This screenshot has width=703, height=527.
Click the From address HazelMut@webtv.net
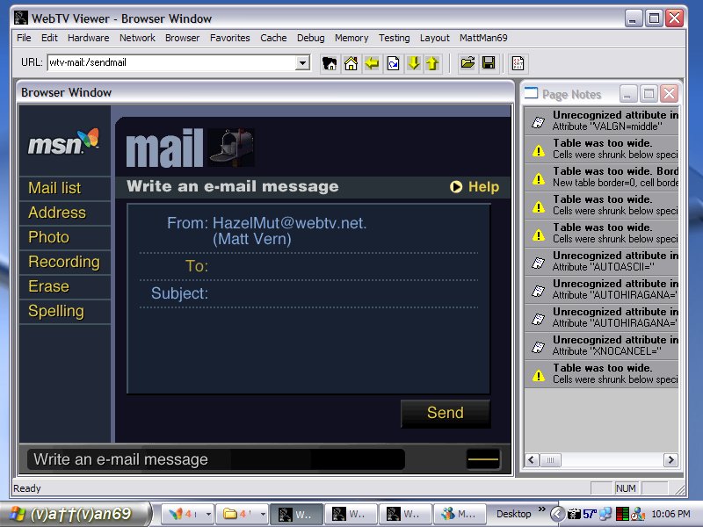(x=289, y=223)
